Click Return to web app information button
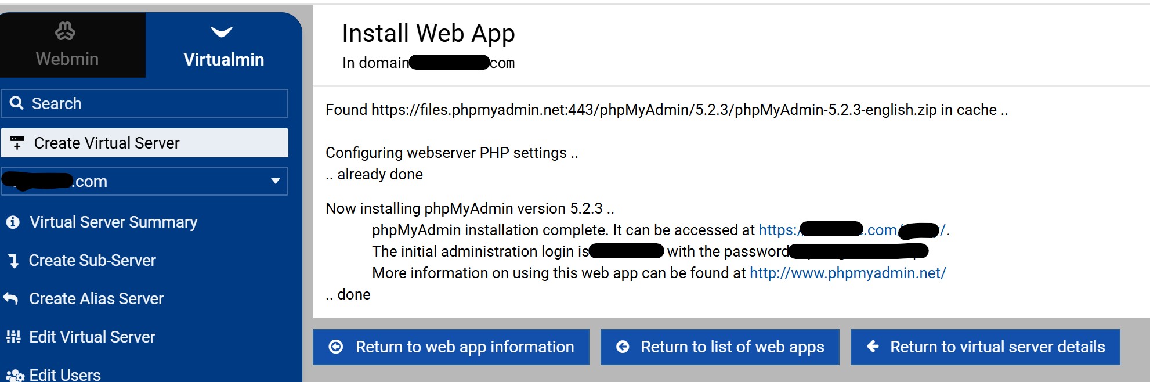 coord(451,347)
